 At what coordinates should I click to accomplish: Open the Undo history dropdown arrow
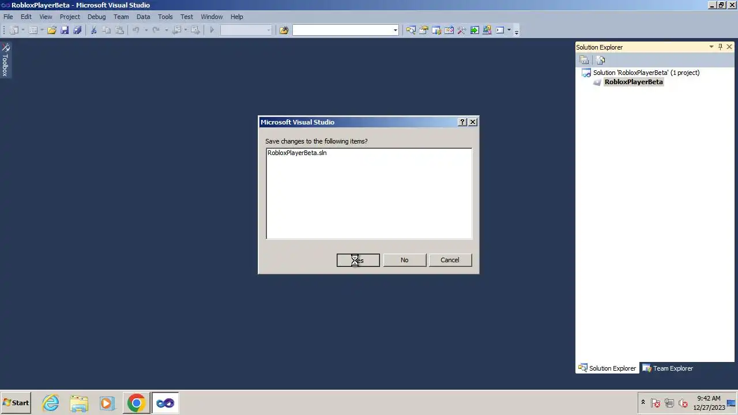[x=146, y=30]
